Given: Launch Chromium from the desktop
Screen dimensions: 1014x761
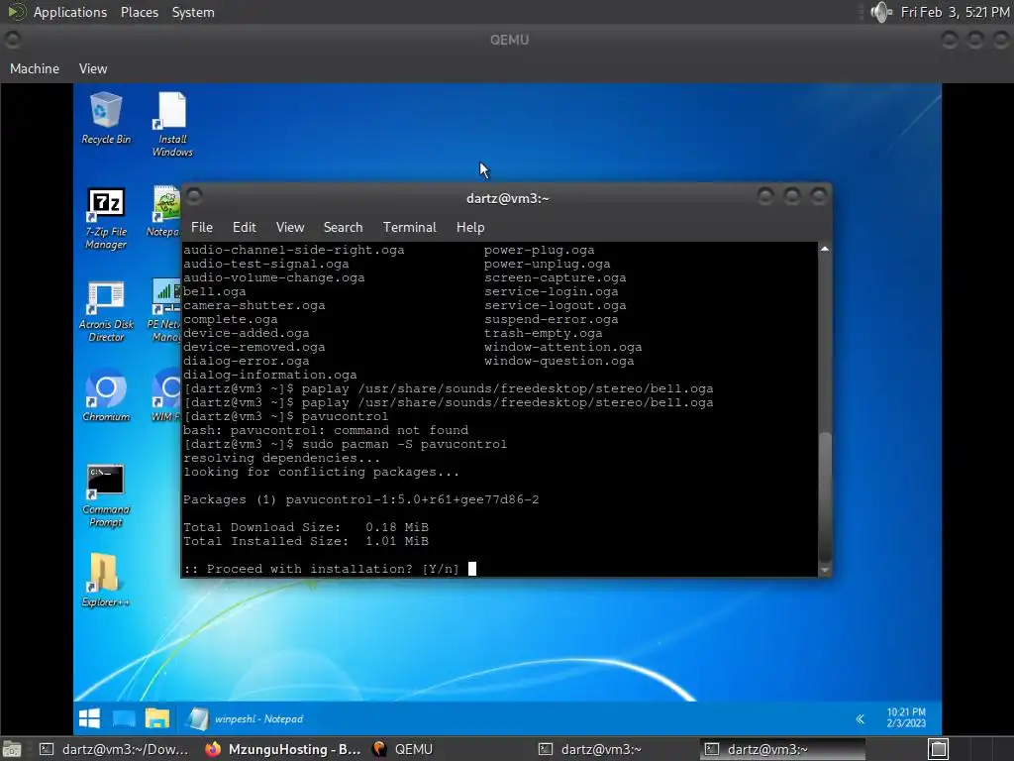Looking at the screenshot, I should [105, 395].
